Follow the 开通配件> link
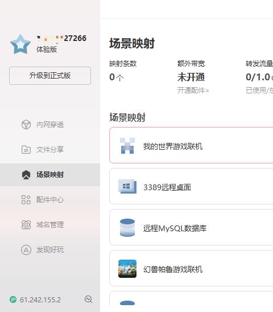Viewport: 273px width, 312px height. (x=193, y=91)
